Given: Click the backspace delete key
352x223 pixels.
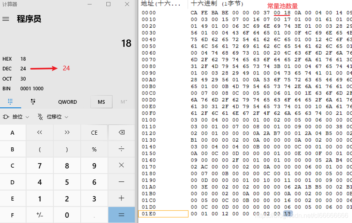Looking at the screenshot, I should tap(121, 133).
